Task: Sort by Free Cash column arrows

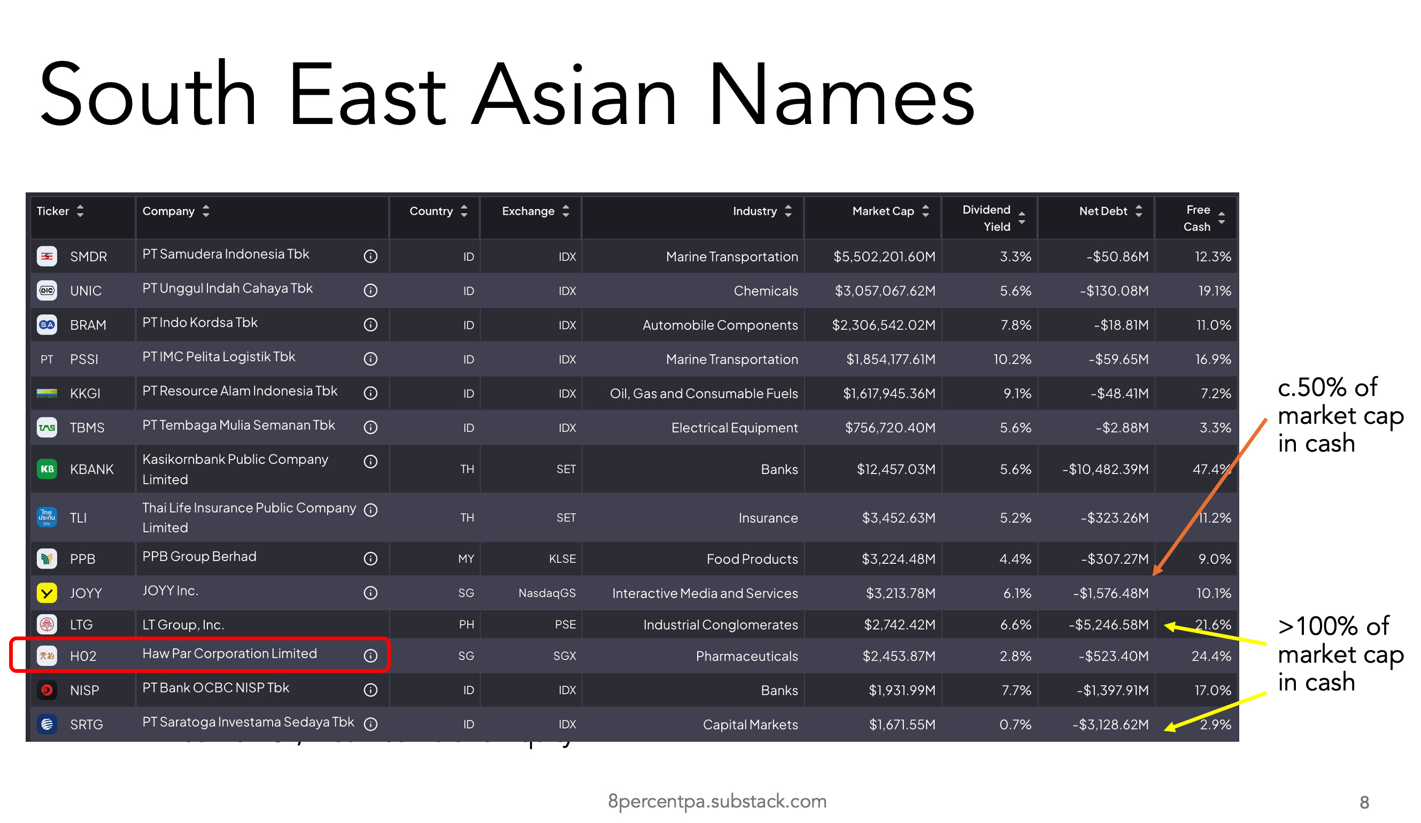Action: coord(1222,218)
